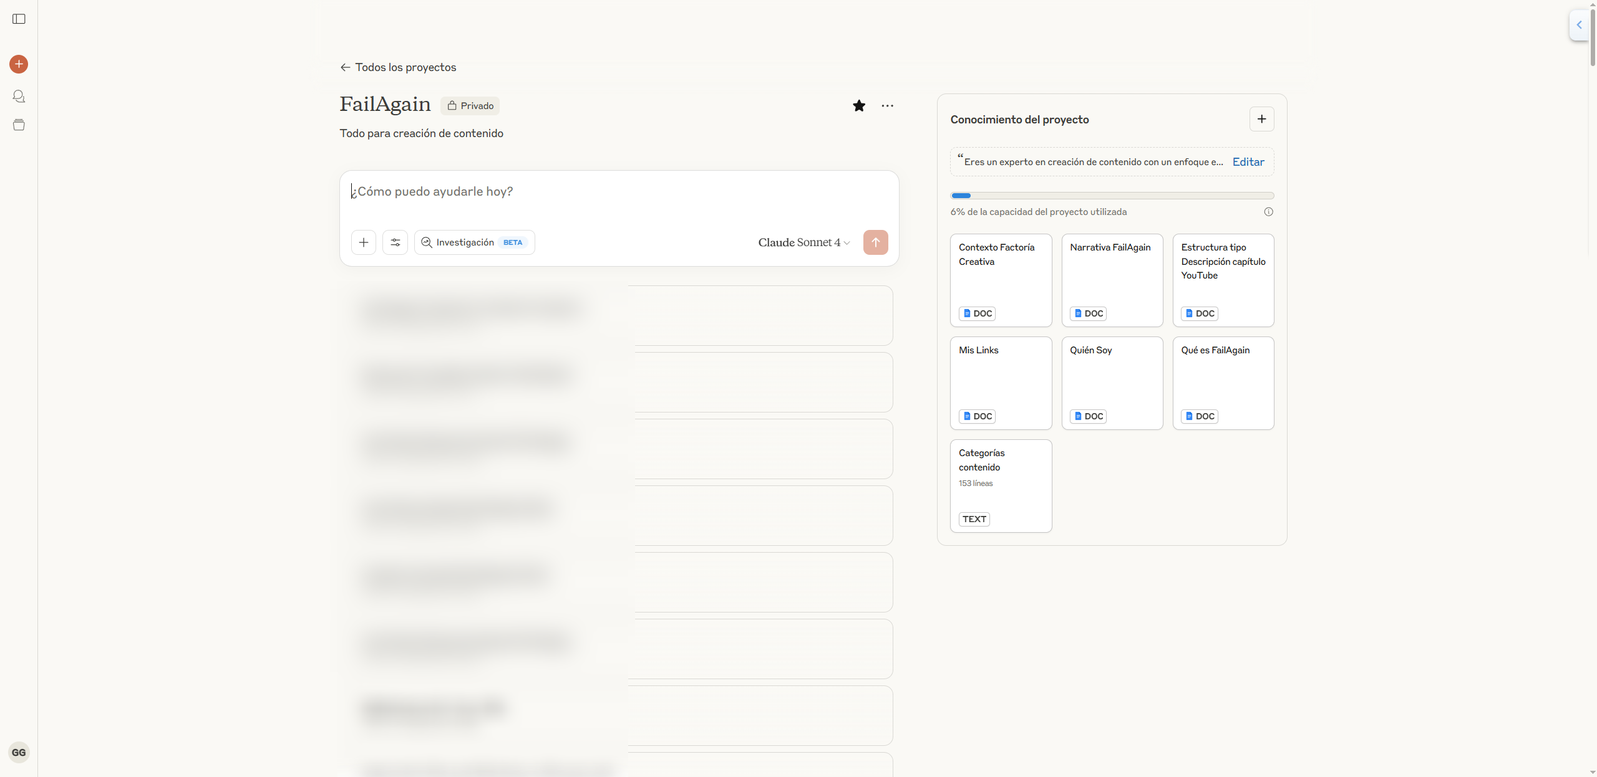The height and width of the screenshot is (777, 1597).
Task: Open Estructura tipo Descripción capítulo YouTube doc
Action: [1223, 280]
